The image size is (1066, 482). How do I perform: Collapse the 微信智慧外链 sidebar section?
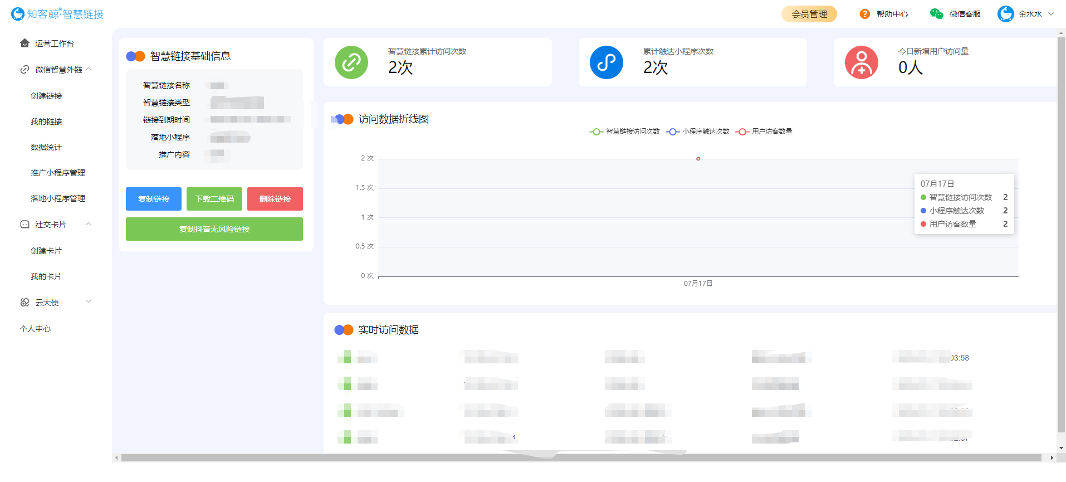89,70
